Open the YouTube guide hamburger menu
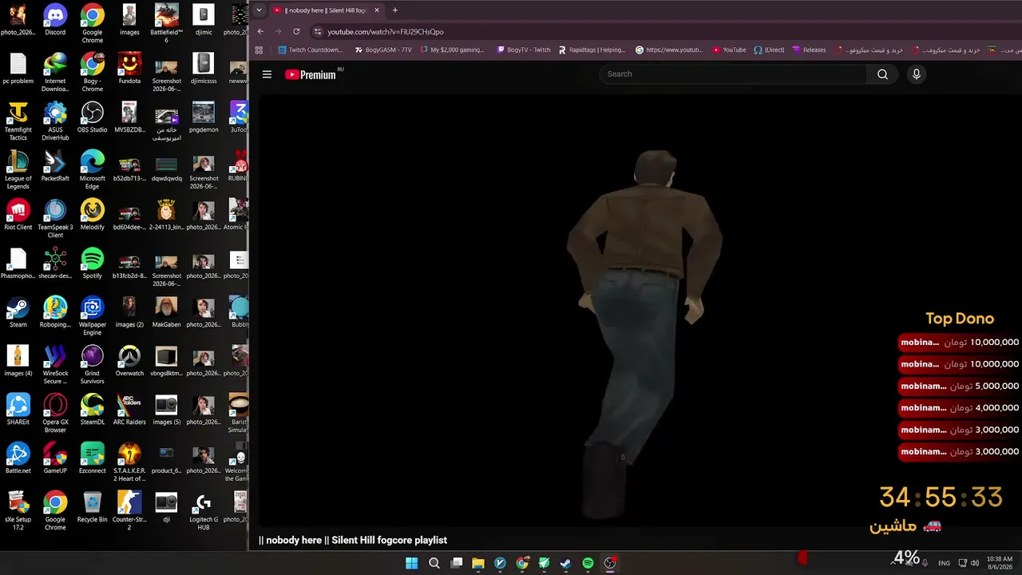The width and height of the screenshot is (1022, 575). [x=267, y=74]
